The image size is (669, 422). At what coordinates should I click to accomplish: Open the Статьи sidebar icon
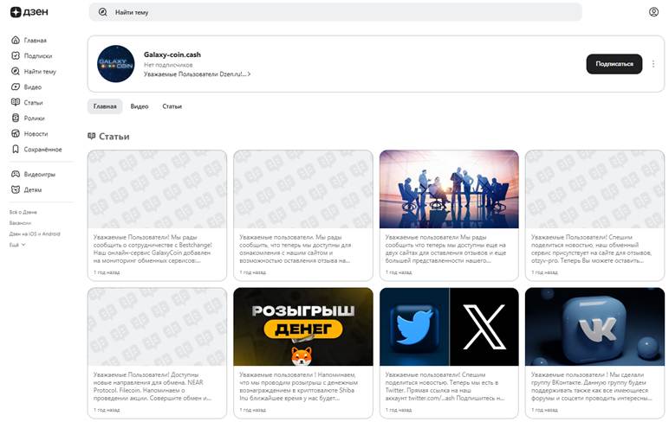[x=16, y=102]
